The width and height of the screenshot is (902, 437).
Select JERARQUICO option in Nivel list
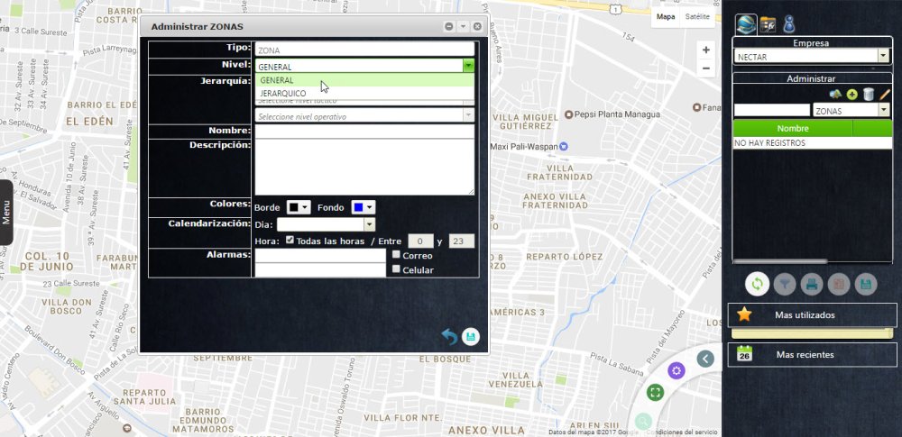[364, 93]
